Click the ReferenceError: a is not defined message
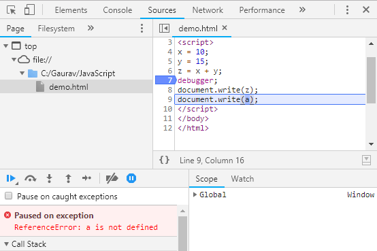The height and width of the screenshot is (251, 377). (x=86, y=227)
